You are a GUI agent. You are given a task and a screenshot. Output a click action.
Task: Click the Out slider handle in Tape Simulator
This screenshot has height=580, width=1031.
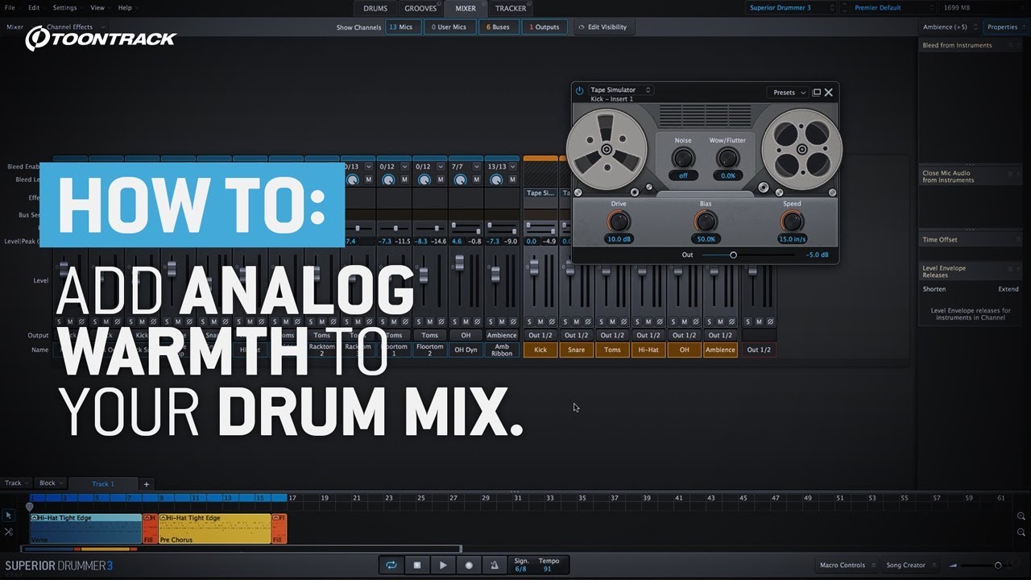point(733,255)
